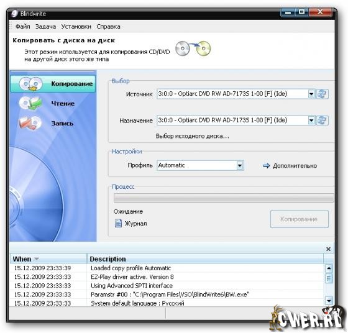The height and width of the screenshot is (333, 348).
Task: Open the Задача menu
Action: pos(45,26)
